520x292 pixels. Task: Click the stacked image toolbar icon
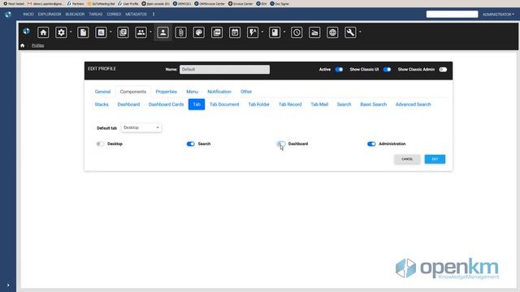click(x=217, y=32)
